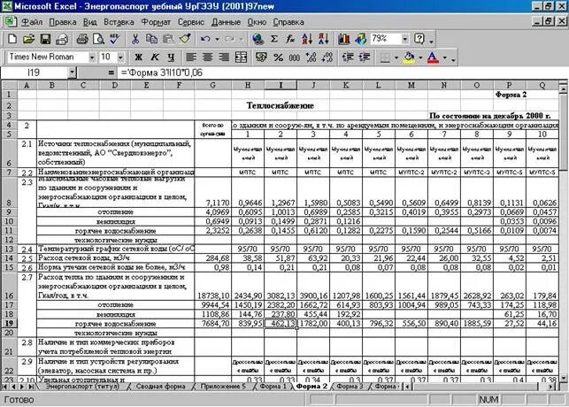Click the Edit Formula equals button
Image resolution: width=569 pixels, height=407 pixels.
[111, 73]
